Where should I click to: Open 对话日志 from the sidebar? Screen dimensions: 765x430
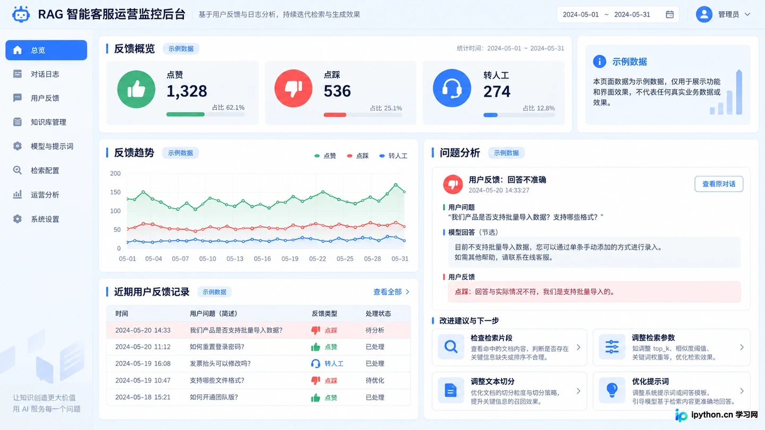click(x=46, y=74)
